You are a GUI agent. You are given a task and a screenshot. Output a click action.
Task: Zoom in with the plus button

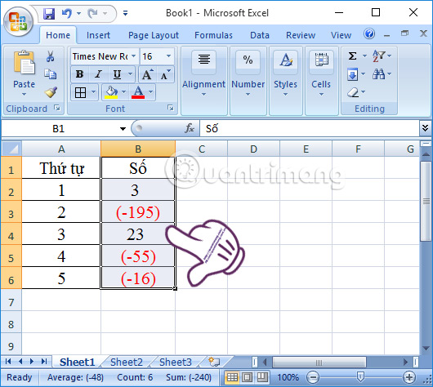[x=409, y=377]
